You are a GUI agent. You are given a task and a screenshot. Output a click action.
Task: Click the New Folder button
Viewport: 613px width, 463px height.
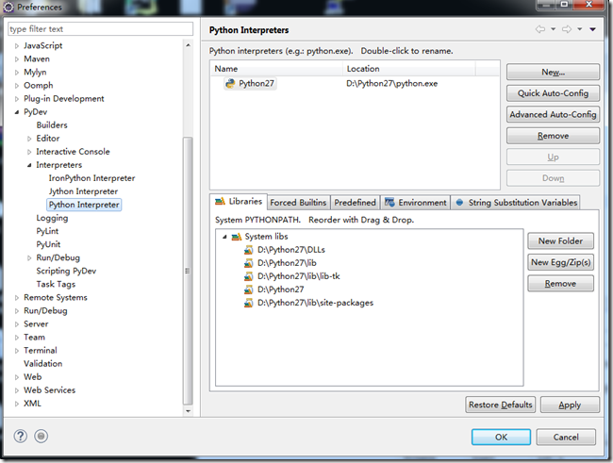560,240
